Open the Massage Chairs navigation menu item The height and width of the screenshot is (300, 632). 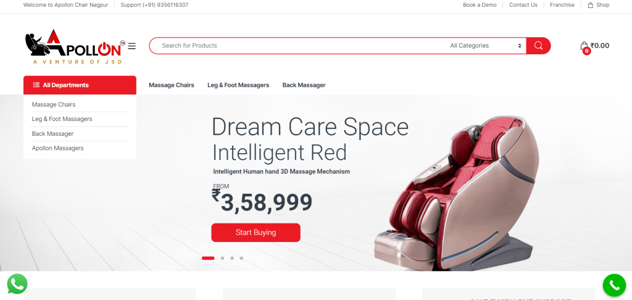click(172, 85)
